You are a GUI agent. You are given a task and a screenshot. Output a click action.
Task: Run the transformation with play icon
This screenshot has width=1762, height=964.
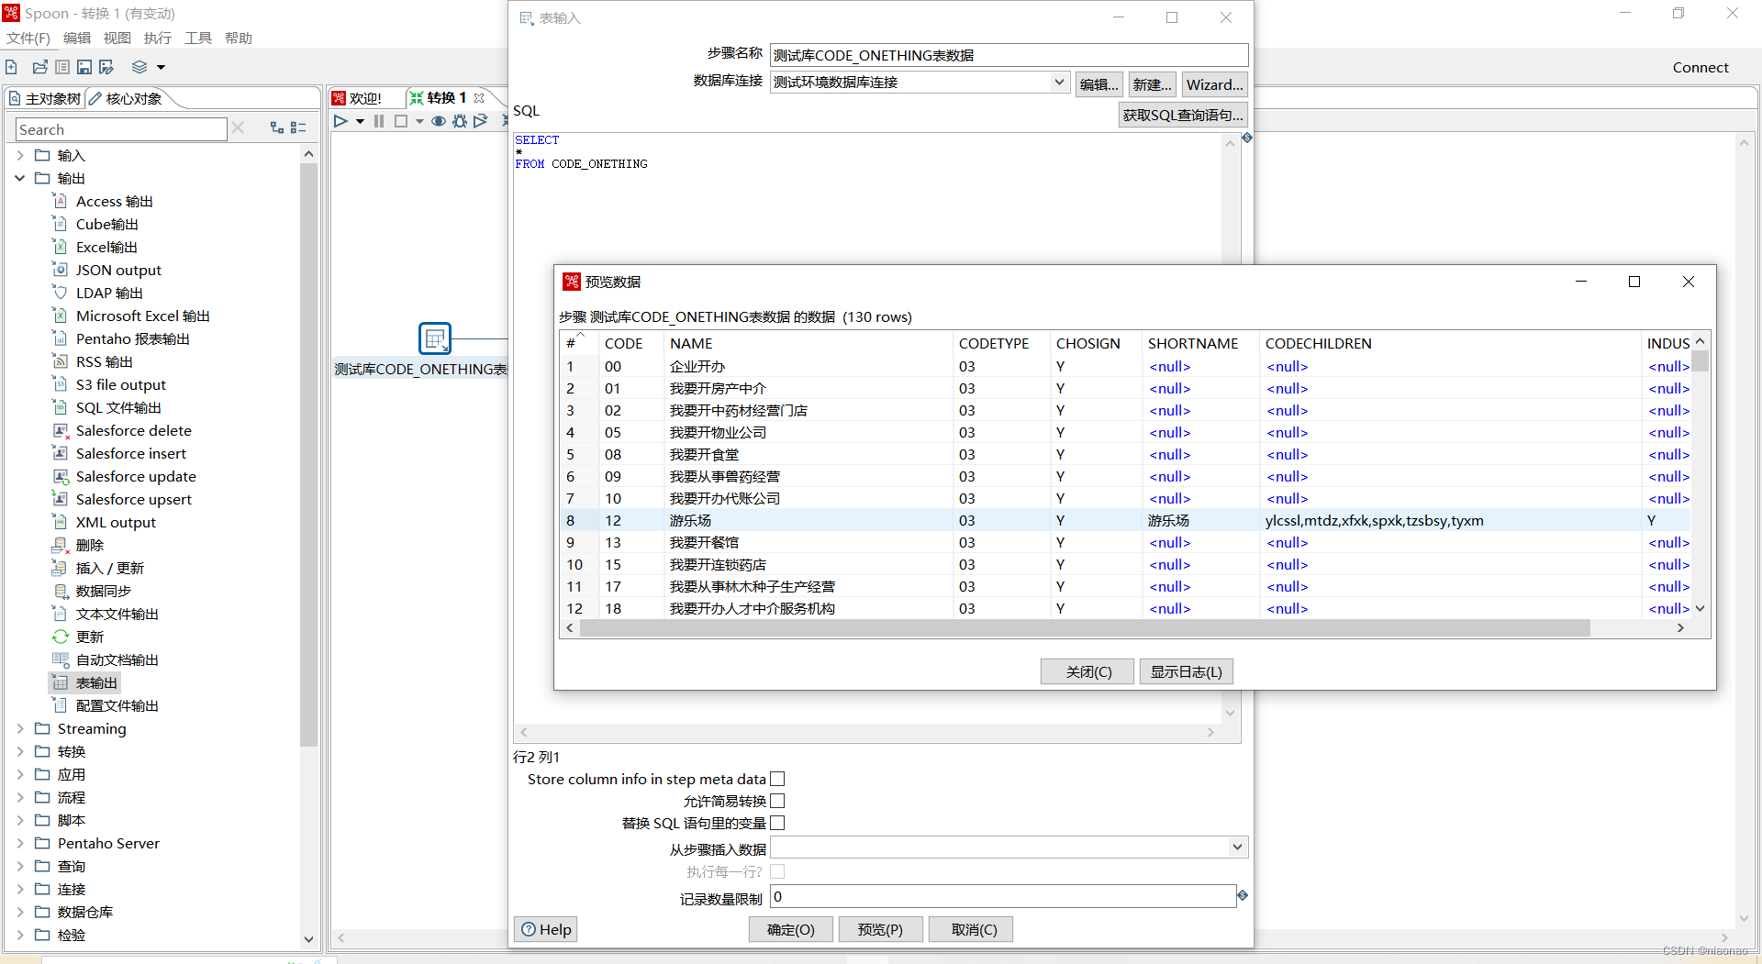pos(340,121)
